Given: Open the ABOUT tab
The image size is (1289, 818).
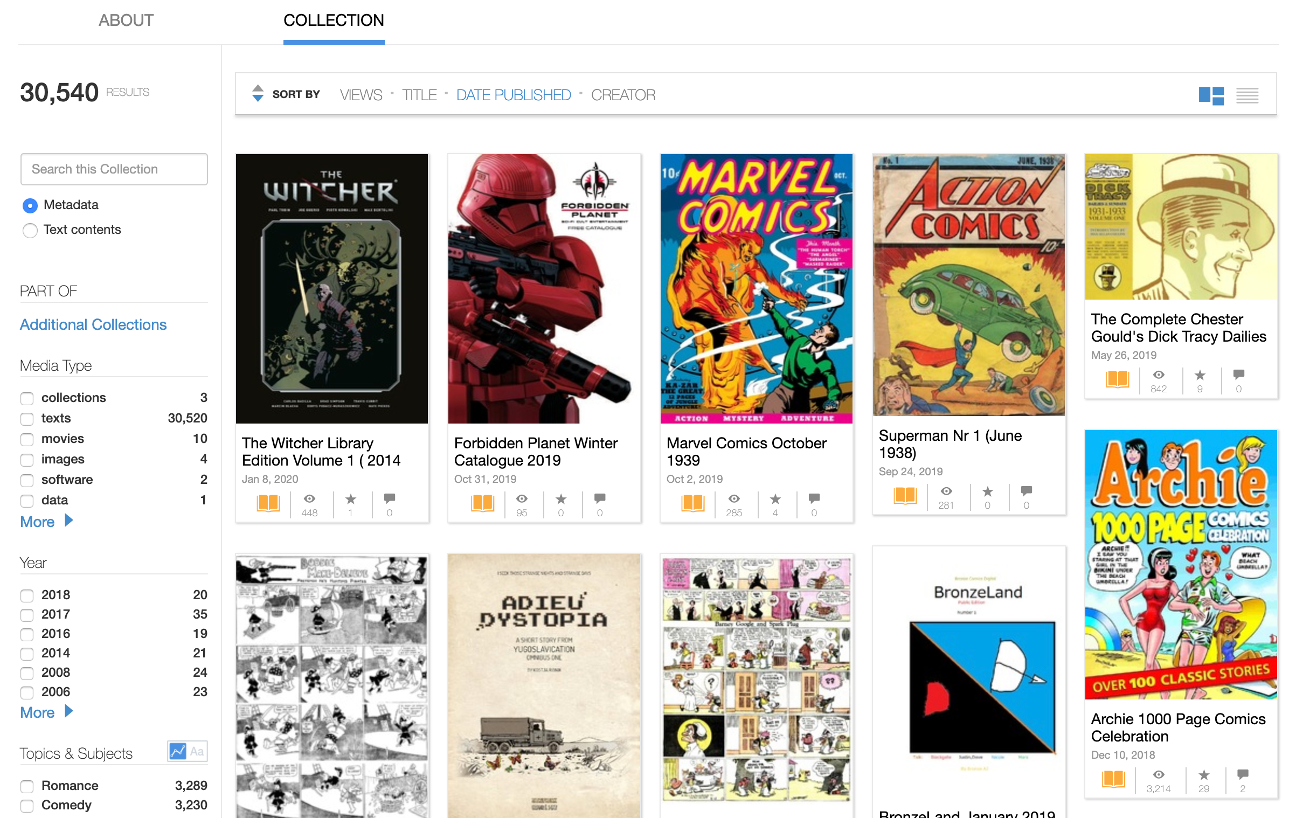Looking at the screenshot, I should coord(126,20).
